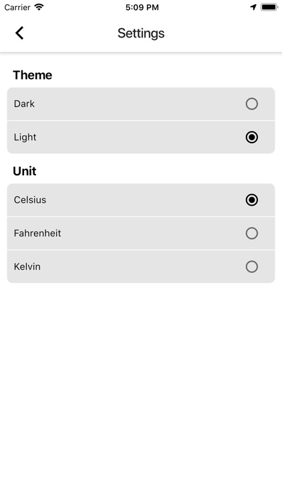Tap the Dark label text
Image resolution: width=282 pixels, height=502 pixels.
point(24,104)
